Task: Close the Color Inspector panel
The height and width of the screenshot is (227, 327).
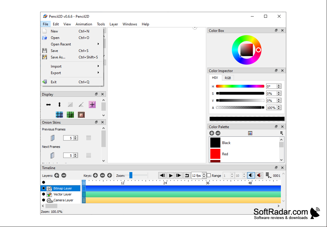Action: tap(282, 71)
